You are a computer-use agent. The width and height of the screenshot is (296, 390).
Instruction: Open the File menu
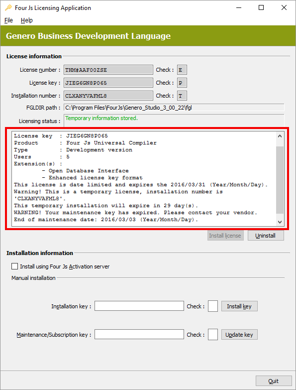click(8, 20)
